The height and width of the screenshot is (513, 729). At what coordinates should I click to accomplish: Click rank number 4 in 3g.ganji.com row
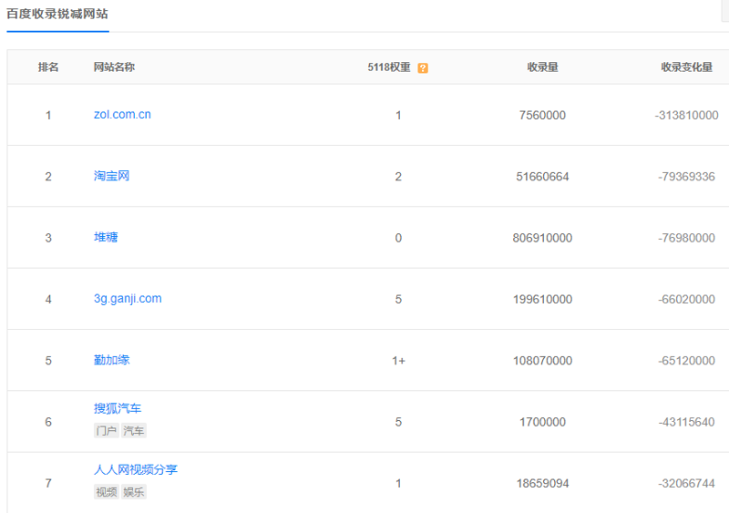pos(48,300)
